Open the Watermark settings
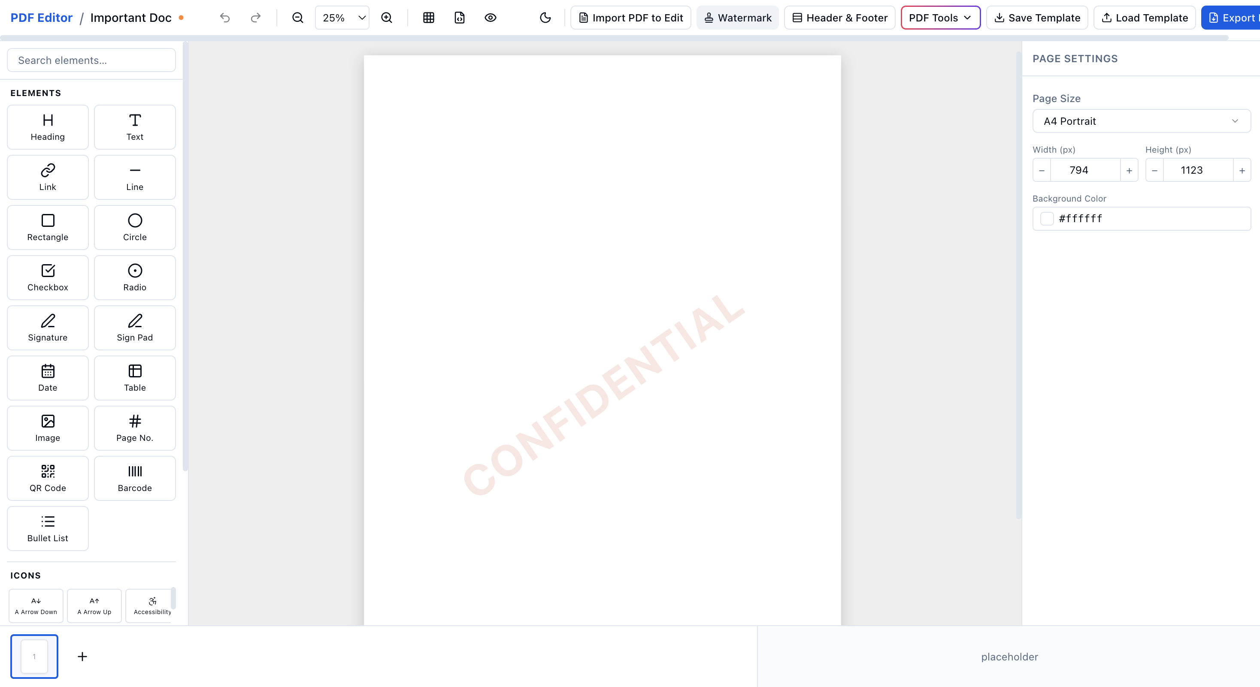The image size is (1260, 687). pyautogui.click(x=738, y=18)
